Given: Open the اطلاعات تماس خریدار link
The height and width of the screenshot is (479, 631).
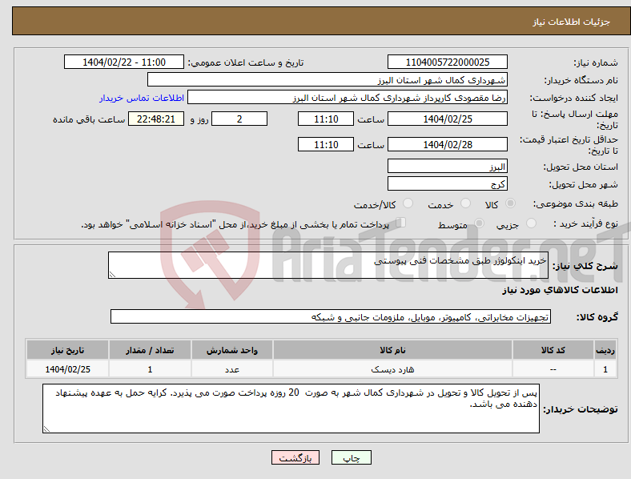Looking at the screenshot, I should pyautogui.click(x=142, y=98).
